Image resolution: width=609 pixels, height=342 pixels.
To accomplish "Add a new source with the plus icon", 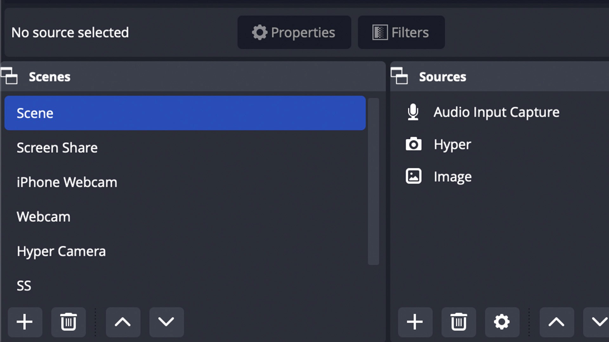I will click(x=415, y=322).
